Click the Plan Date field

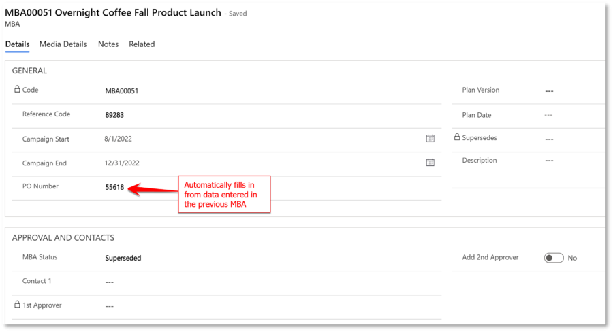pyautogui.click(x=549, y=115)
